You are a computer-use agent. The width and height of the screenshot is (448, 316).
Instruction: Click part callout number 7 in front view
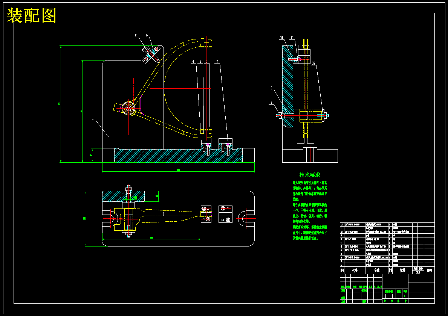click(x=217, y=61)
